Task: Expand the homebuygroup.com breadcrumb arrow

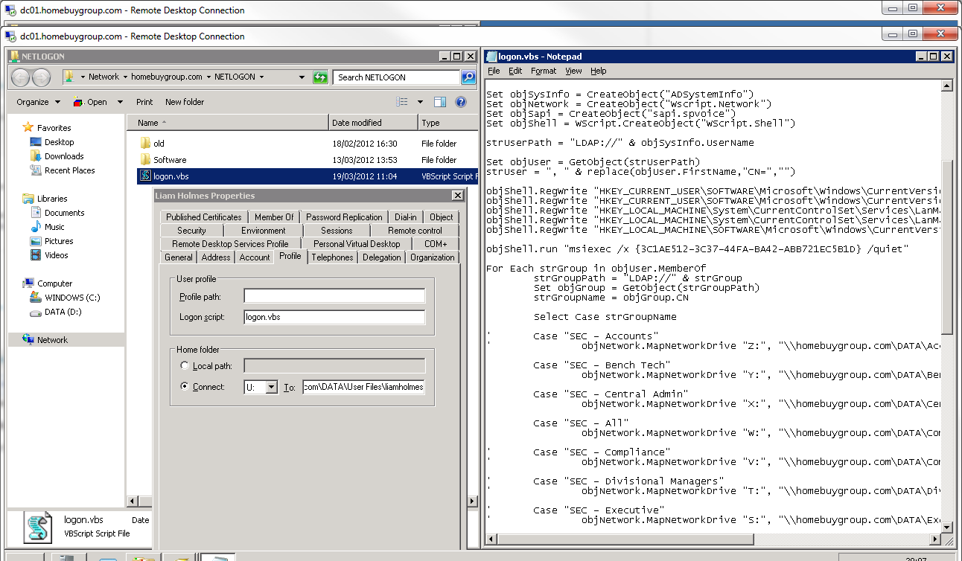Action: [208, 77]
